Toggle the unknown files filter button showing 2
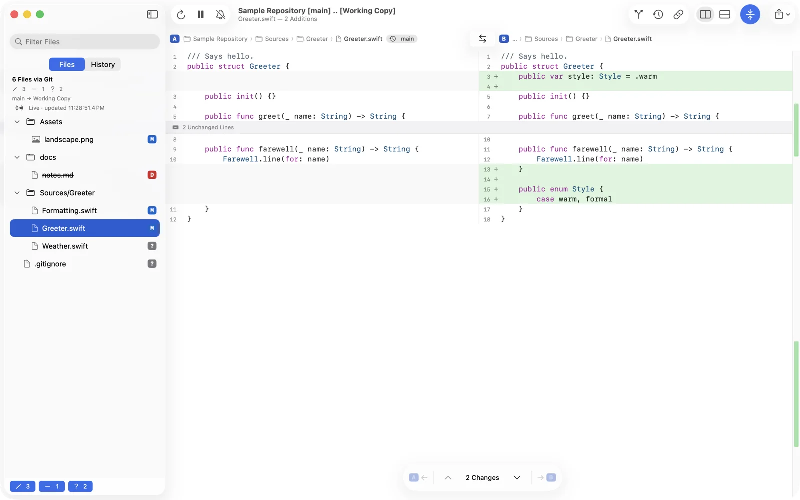This screenshot has height=500, width=800. (80, 486)
